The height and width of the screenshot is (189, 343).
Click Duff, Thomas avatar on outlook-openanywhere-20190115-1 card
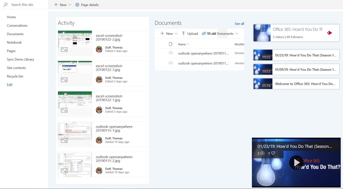pyautogui.click(x=99, y=140)
